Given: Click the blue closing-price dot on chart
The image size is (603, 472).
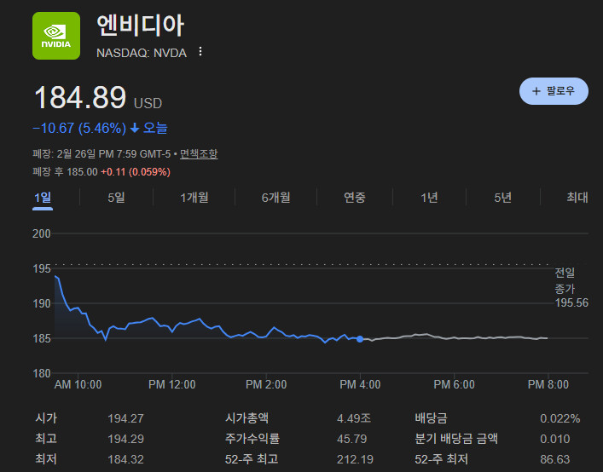Looking at the screenshot, I should [x=360, y=339].
